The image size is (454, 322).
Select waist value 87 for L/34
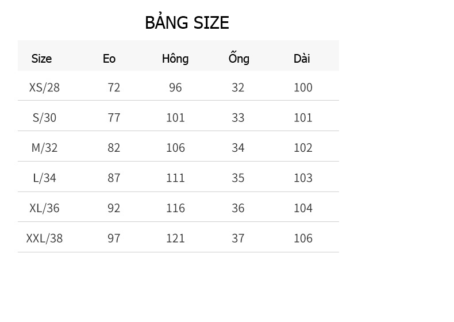click(114, 178)
